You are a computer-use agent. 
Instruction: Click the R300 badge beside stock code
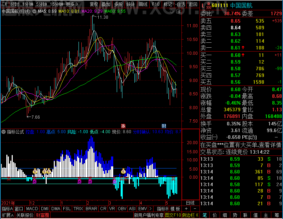[x=209, y=6]
